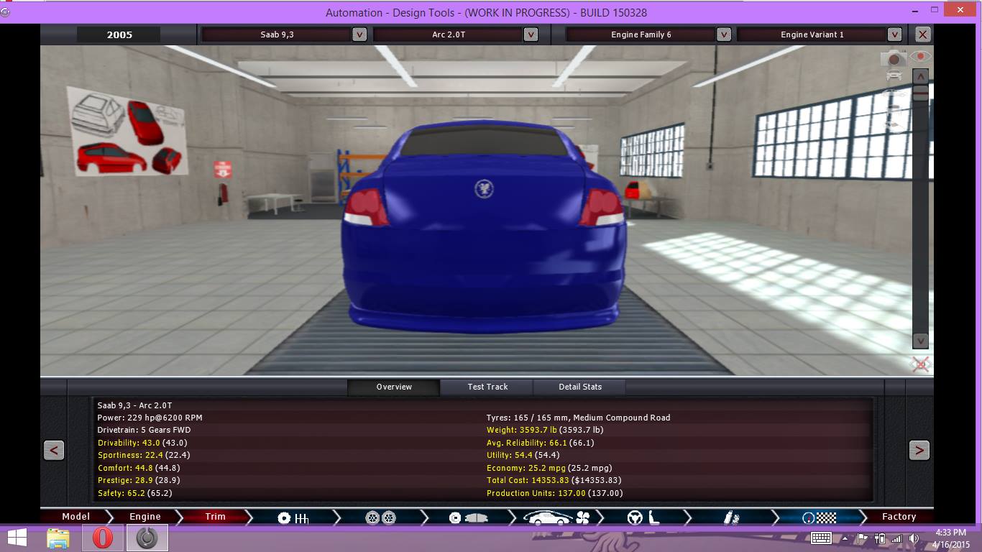Toggle the red eye view icon
982x552 pixels.
920,56
